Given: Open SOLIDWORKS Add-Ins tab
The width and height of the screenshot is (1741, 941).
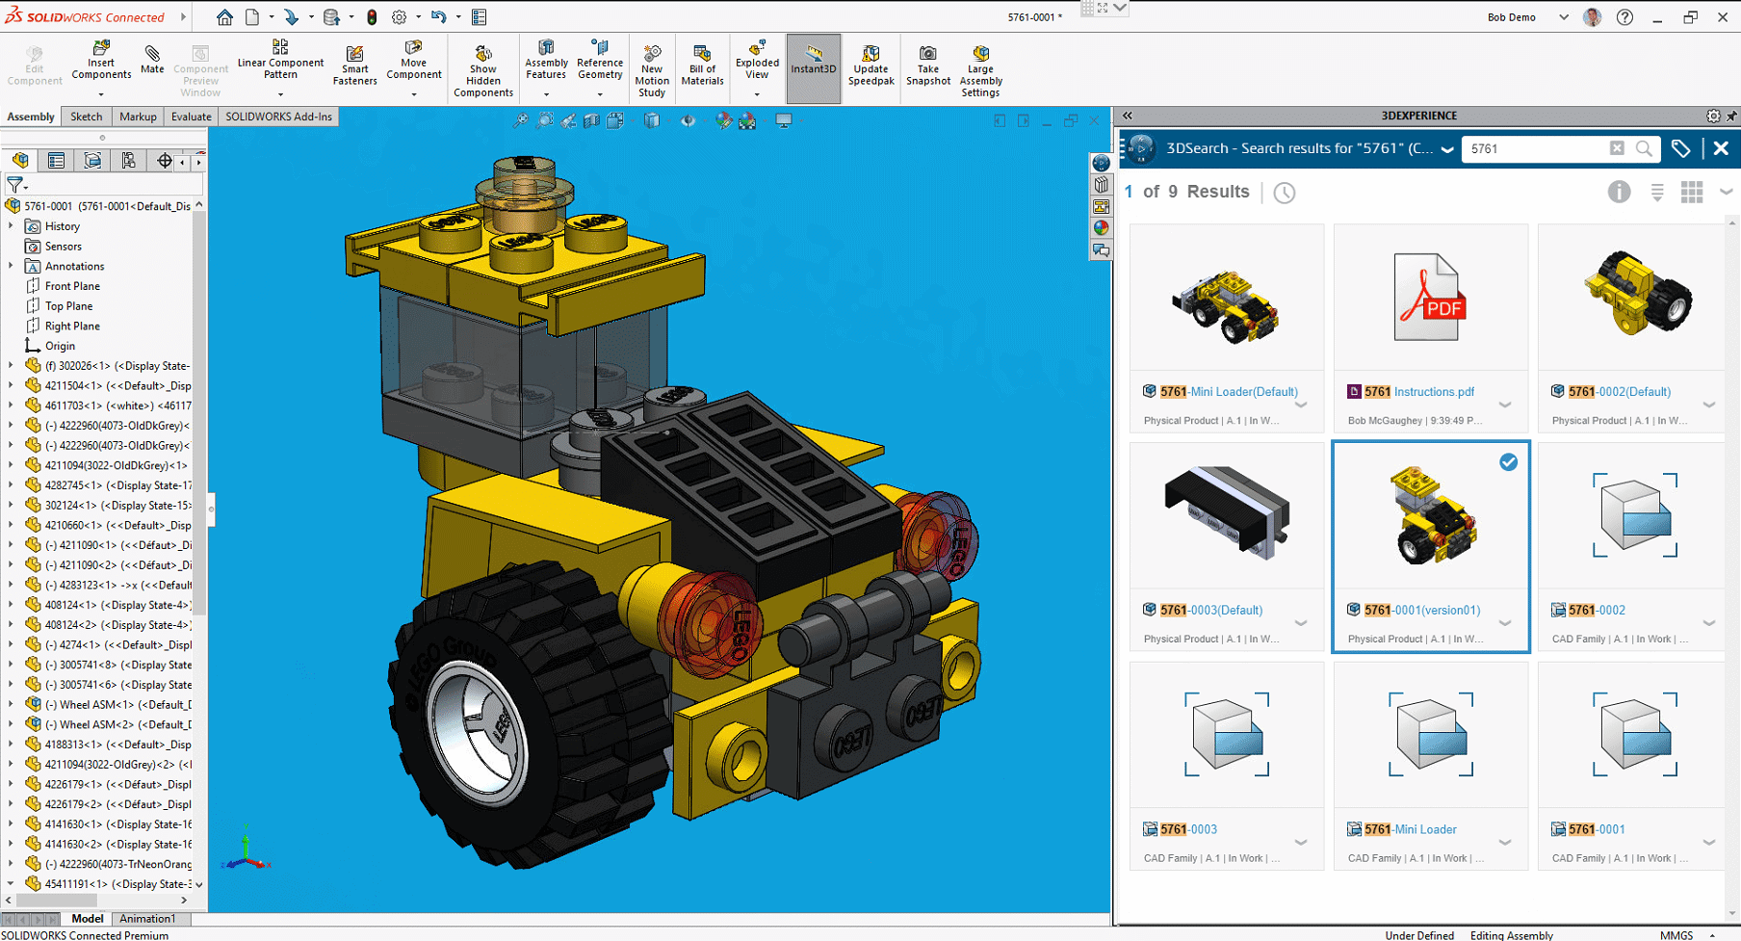Looking at the screenshot, I should [278, 117].
